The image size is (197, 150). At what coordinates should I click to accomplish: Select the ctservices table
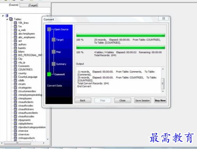click(x=24, y=134)
